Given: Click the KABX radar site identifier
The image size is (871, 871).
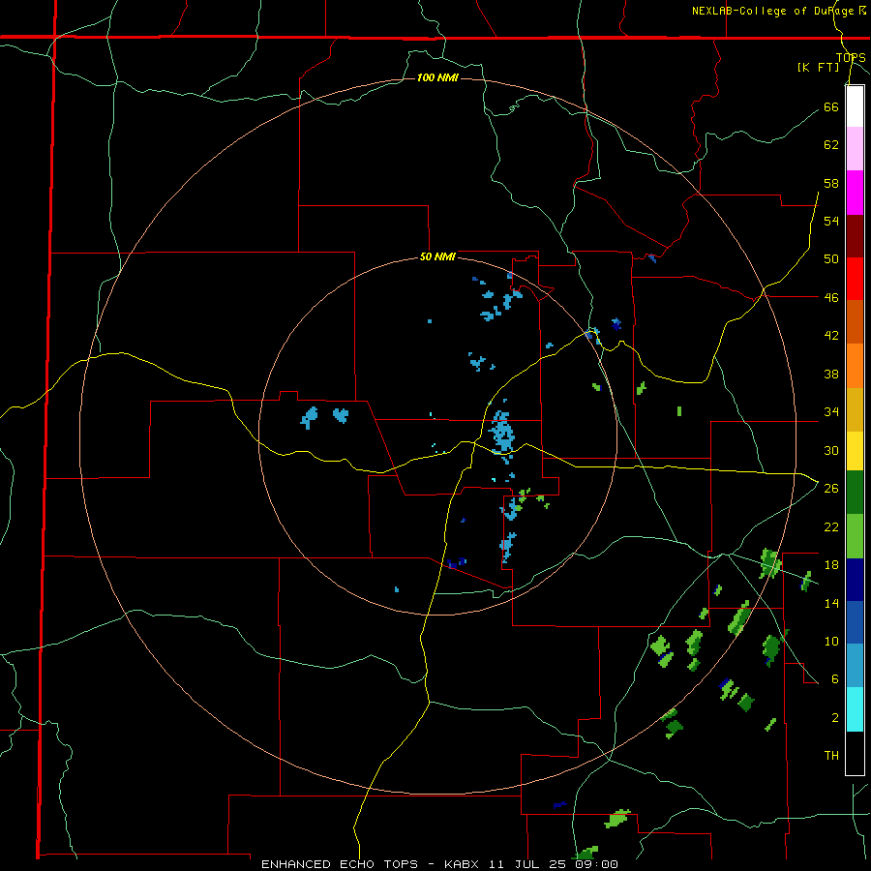Looking at the screenshot, I should pos(464,864).
